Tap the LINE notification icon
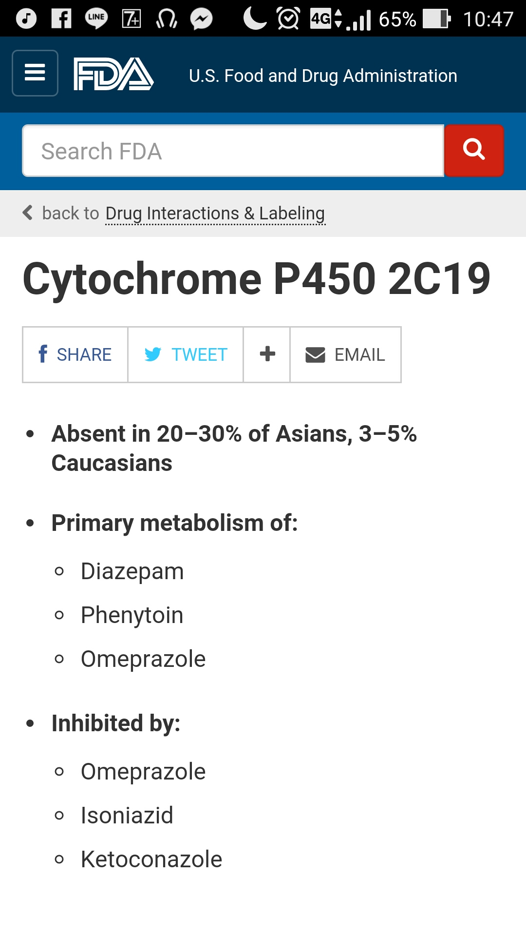The height and width of the screenshot is (936, 526). pyautogui.click(x=96, y=19)
